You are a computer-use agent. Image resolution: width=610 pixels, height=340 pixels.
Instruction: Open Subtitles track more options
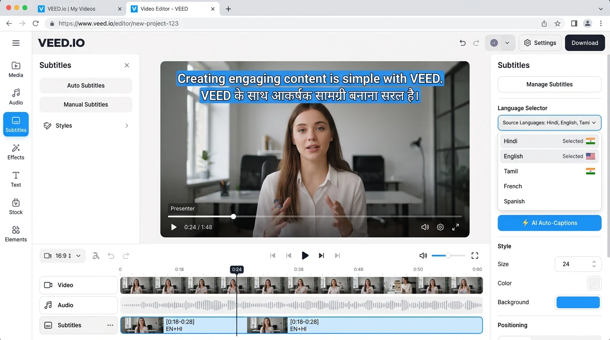coord(110,325)
